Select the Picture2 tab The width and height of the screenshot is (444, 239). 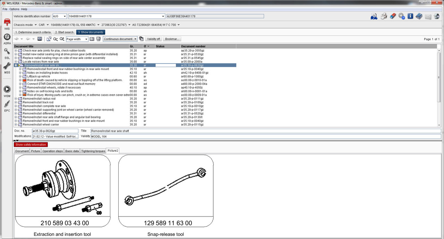(x=113, y=151)
